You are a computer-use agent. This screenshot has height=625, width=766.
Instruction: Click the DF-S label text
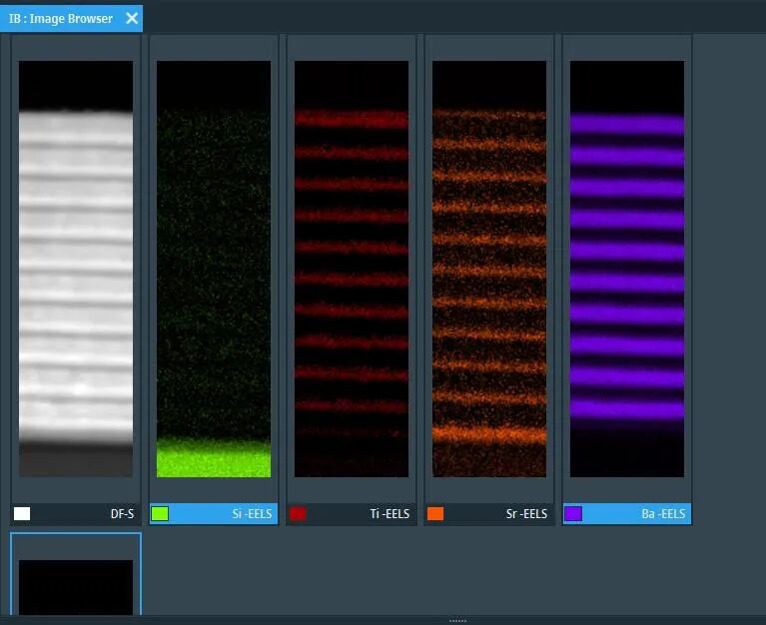pos(122,514)
